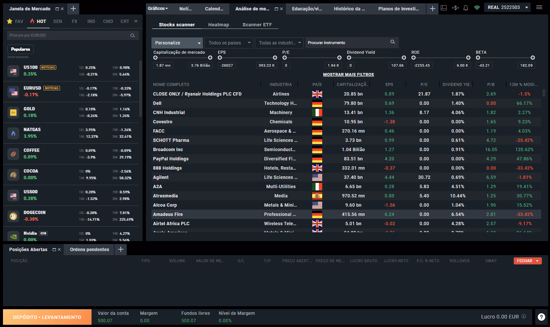
Task: Add new tab beside Ordens pendentes
Action: click(121, 250)
